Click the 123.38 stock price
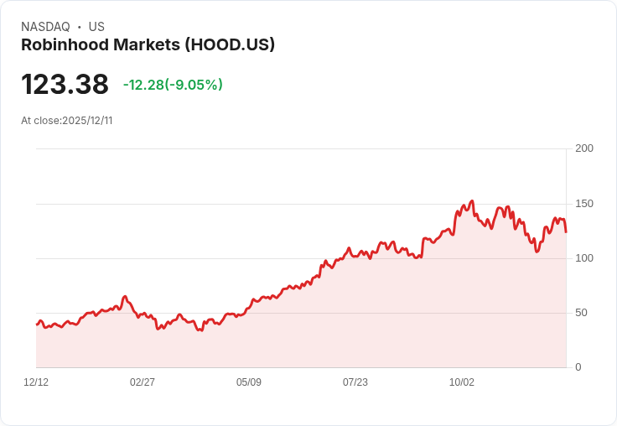 (65, 85)
